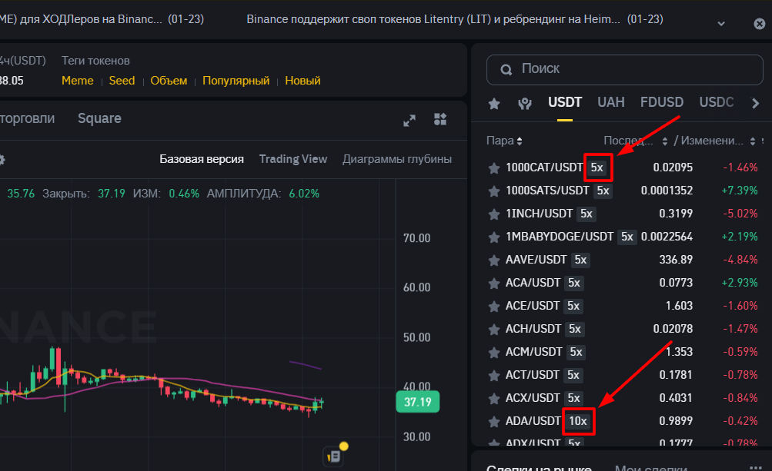The height and width of the screenshot is (471, 772).
Task: Add 1000SATS/USDT to favorites with star
Action: coord(494,191)
